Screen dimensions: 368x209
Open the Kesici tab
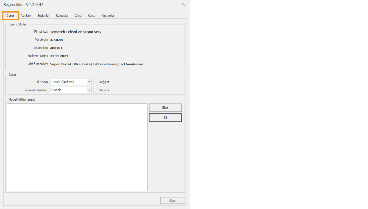[92, 16]
